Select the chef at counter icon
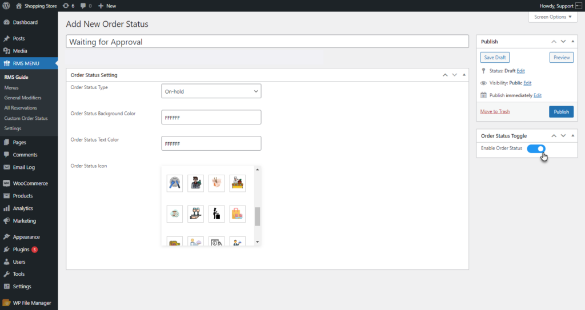Viewport: 585px width, 310px height. (x=237, y=183)
